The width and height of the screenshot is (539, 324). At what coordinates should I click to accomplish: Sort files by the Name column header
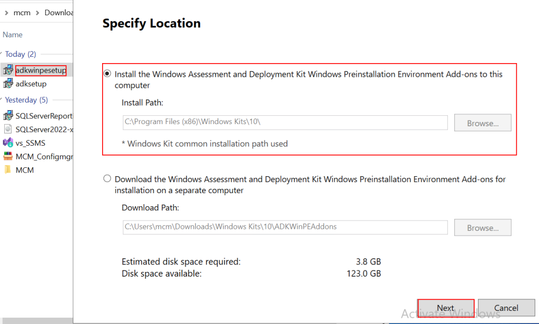pos(13,35)
